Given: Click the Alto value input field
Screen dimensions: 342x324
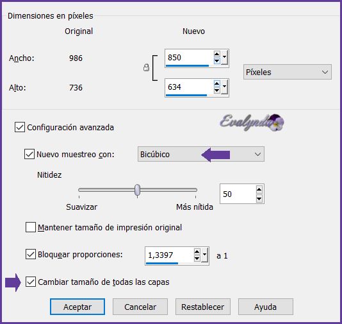Looking at the screenshot, I should coord(189,87).
